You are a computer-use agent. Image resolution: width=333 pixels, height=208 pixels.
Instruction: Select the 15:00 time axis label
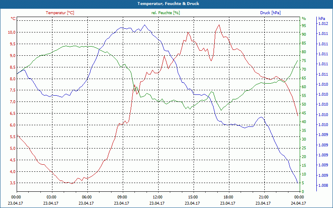[x=192, y=197]
